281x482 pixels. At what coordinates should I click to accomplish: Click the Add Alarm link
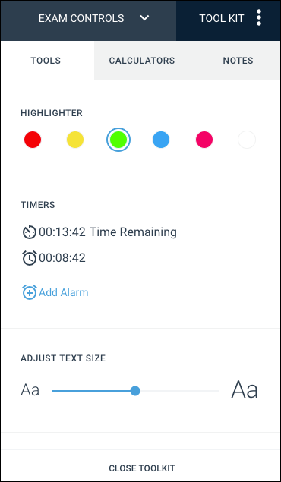(63, 292)
